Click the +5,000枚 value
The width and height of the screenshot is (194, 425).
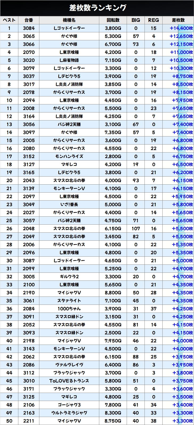(183, 260)
